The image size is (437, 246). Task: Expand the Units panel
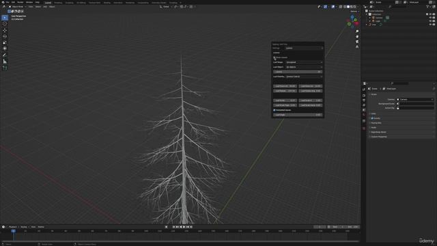[x=373, y=114]
